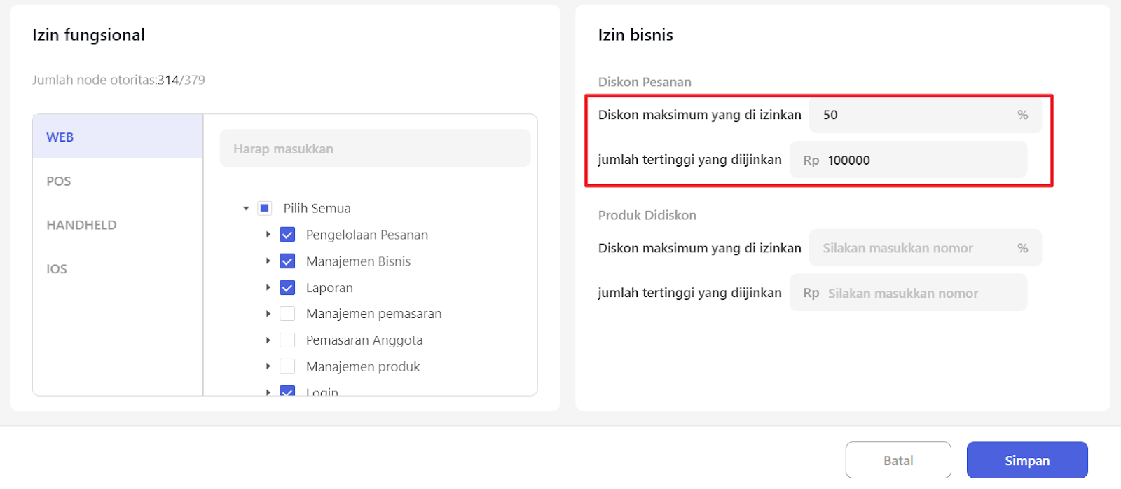Select the IOS tab
This screenshot has height=489, width=1121.
click(57, 269)
